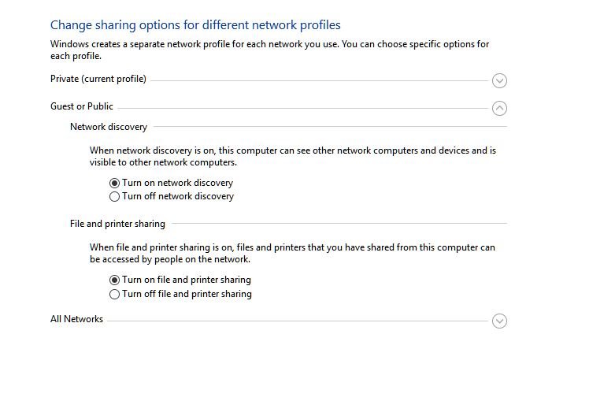Click the Change sharing options page title

pyautogui.click(x=195, y=25)
